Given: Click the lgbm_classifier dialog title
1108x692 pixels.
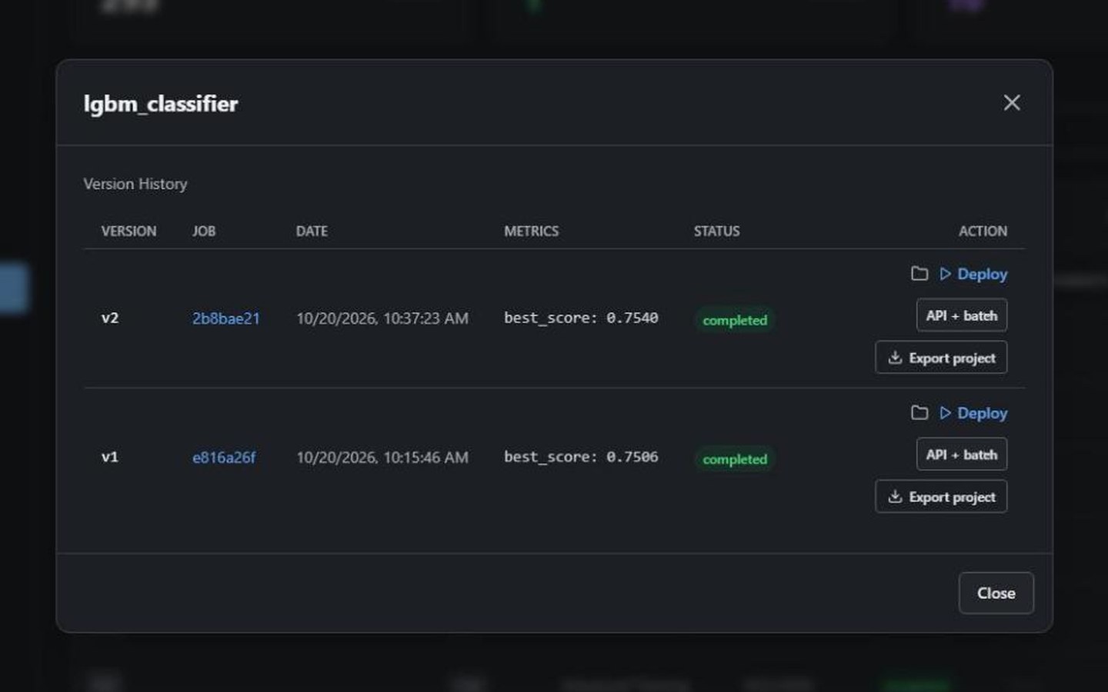Looking at the screenshot, I should coord(161,104).
